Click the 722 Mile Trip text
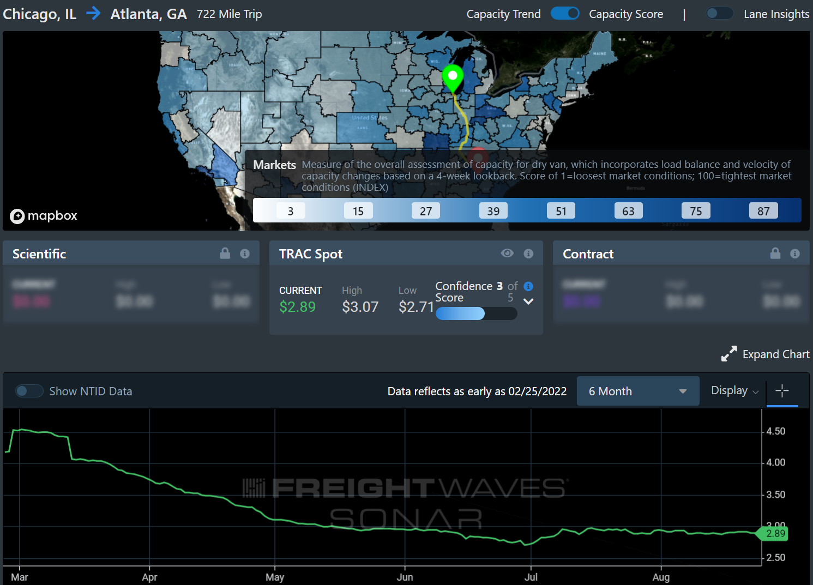This screenshot has height=585, width=813. tap(229, 14)
